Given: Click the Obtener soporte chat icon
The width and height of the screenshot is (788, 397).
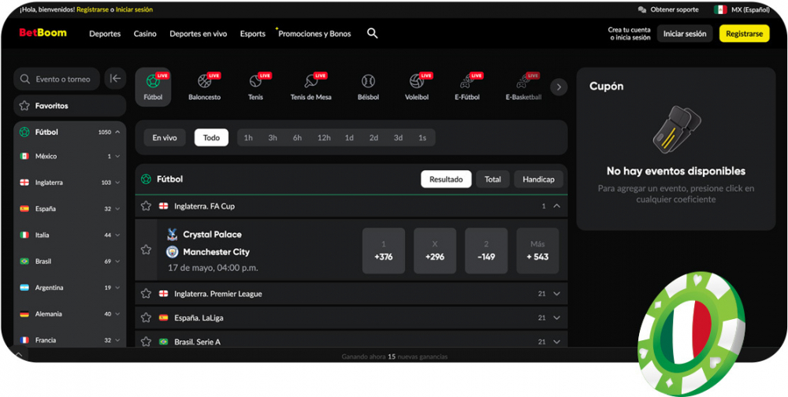Looking at the screenshot, I should click(x=641, y=9).
